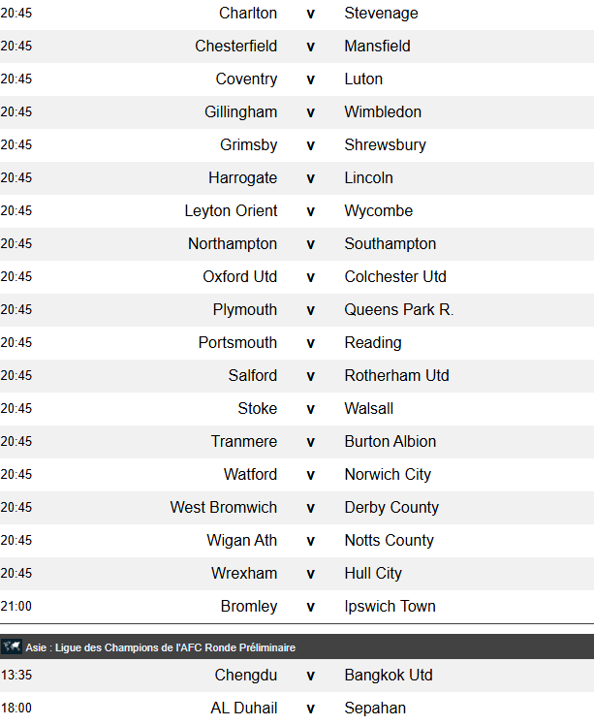Select Luton in the fixtures list
This screenshot has width=594, height=725.
pos(363,79)
